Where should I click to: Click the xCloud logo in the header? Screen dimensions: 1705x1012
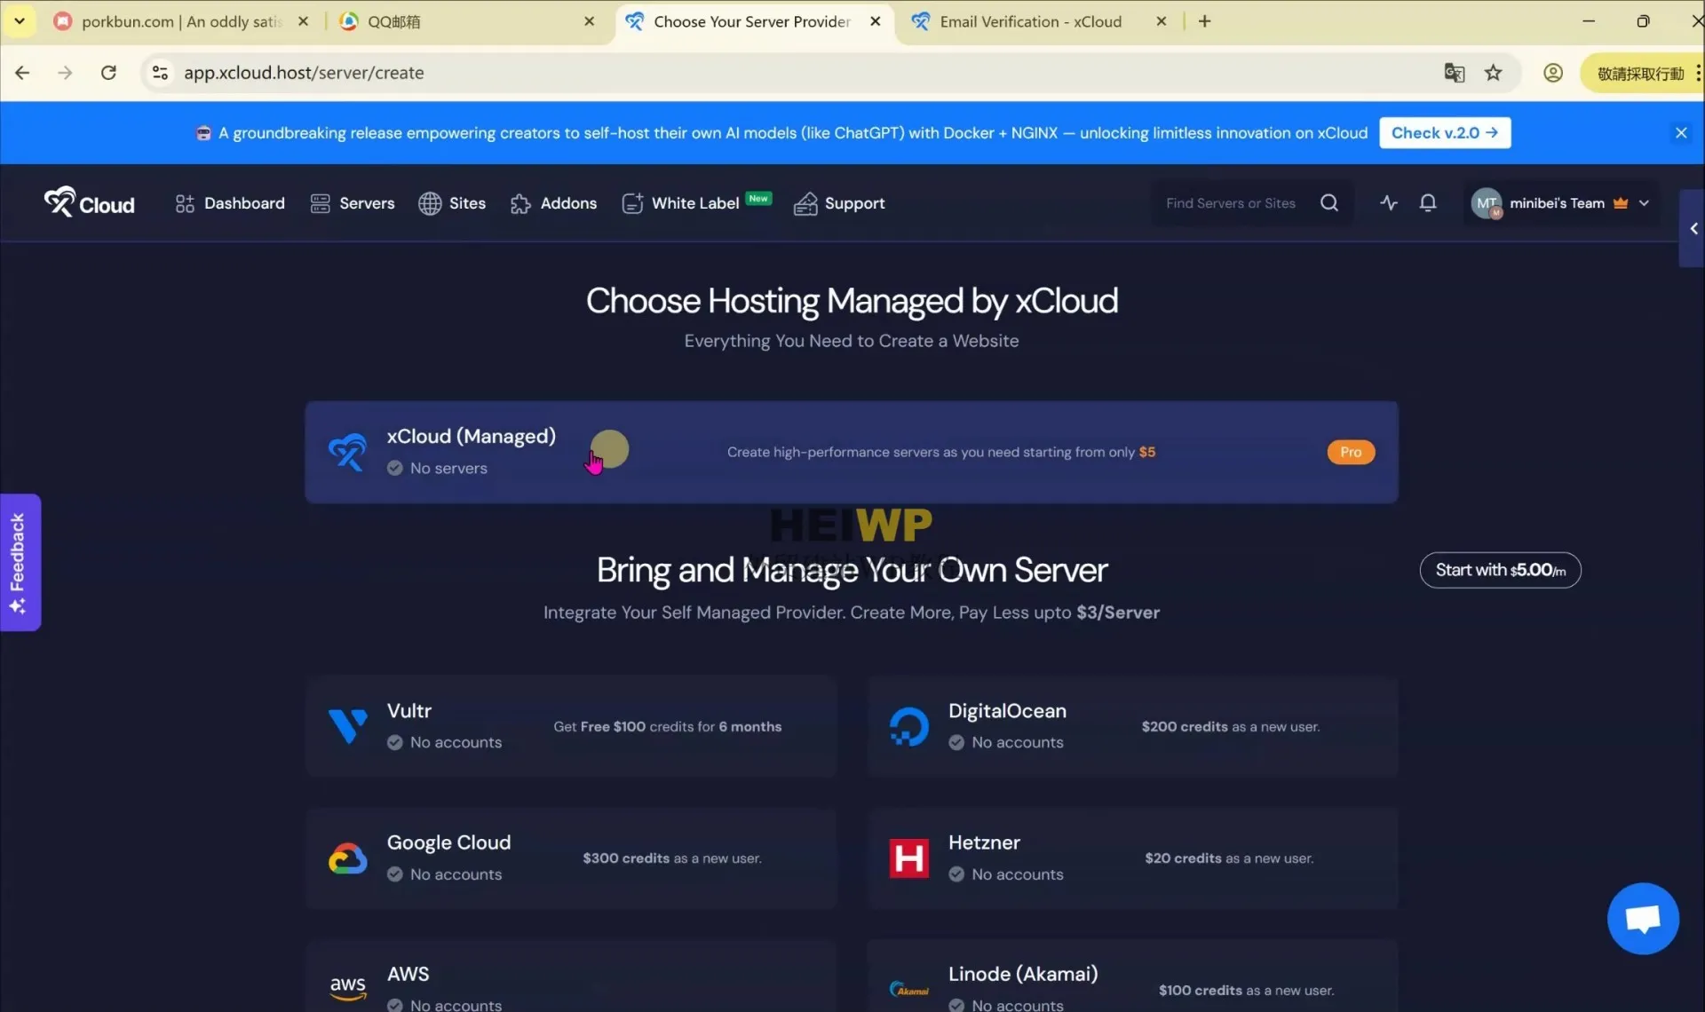[89, 202]
